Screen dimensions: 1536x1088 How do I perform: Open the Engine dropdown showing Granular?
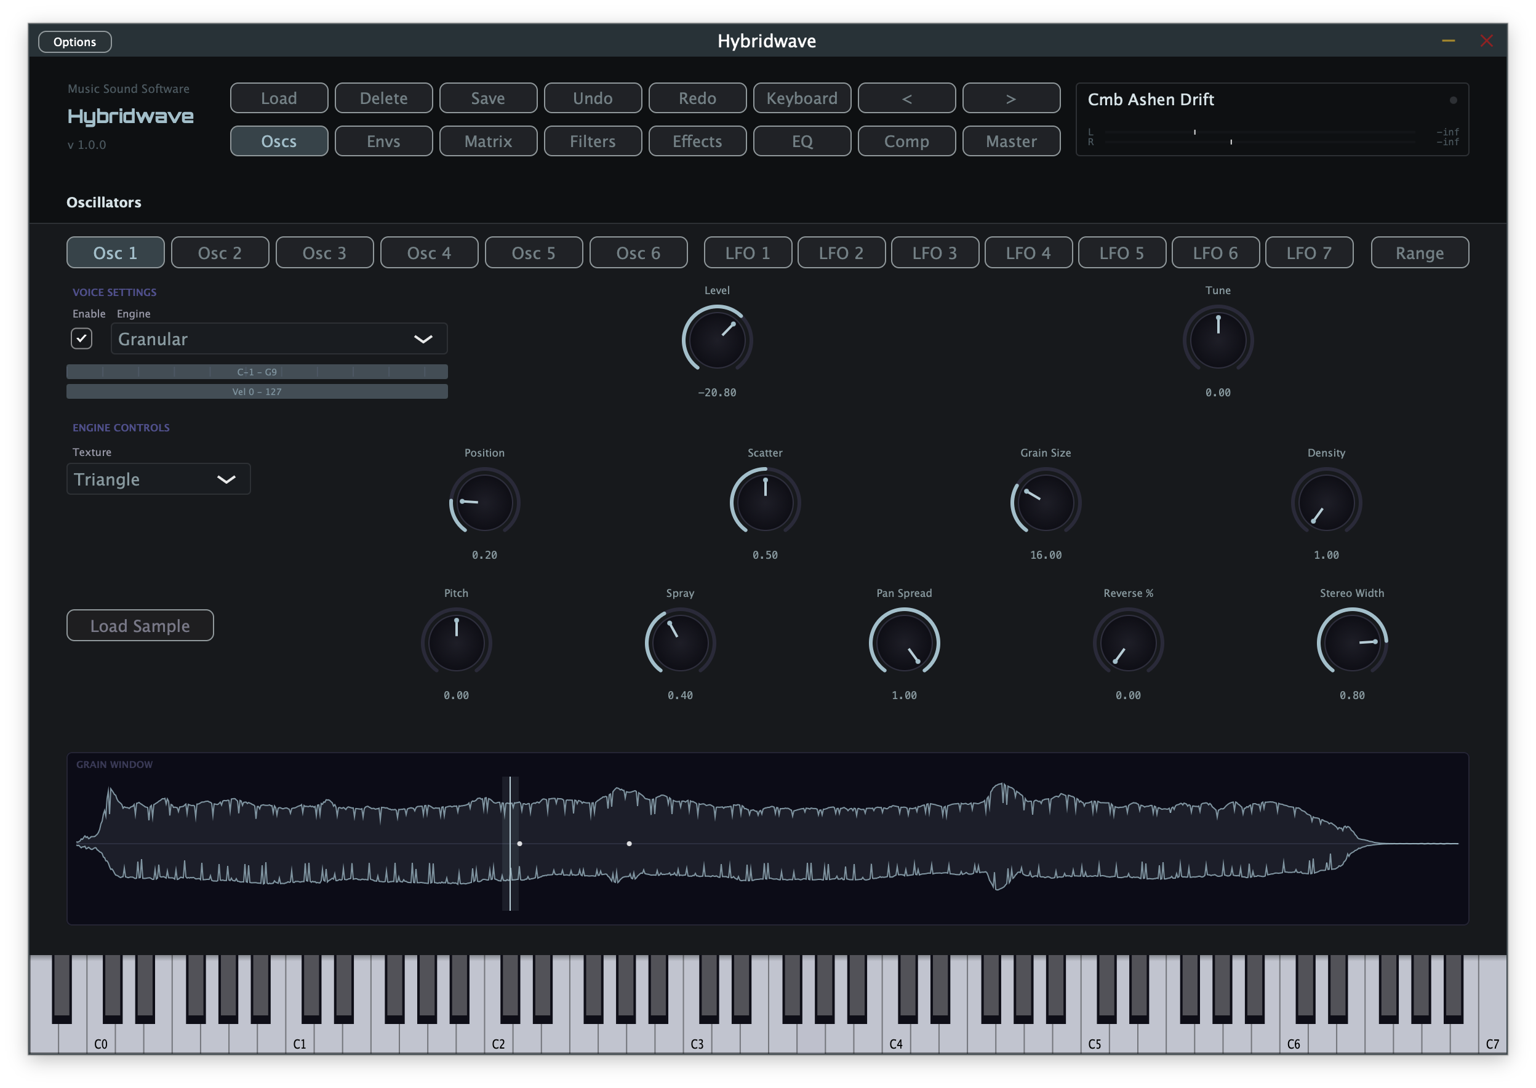(279, 338)
